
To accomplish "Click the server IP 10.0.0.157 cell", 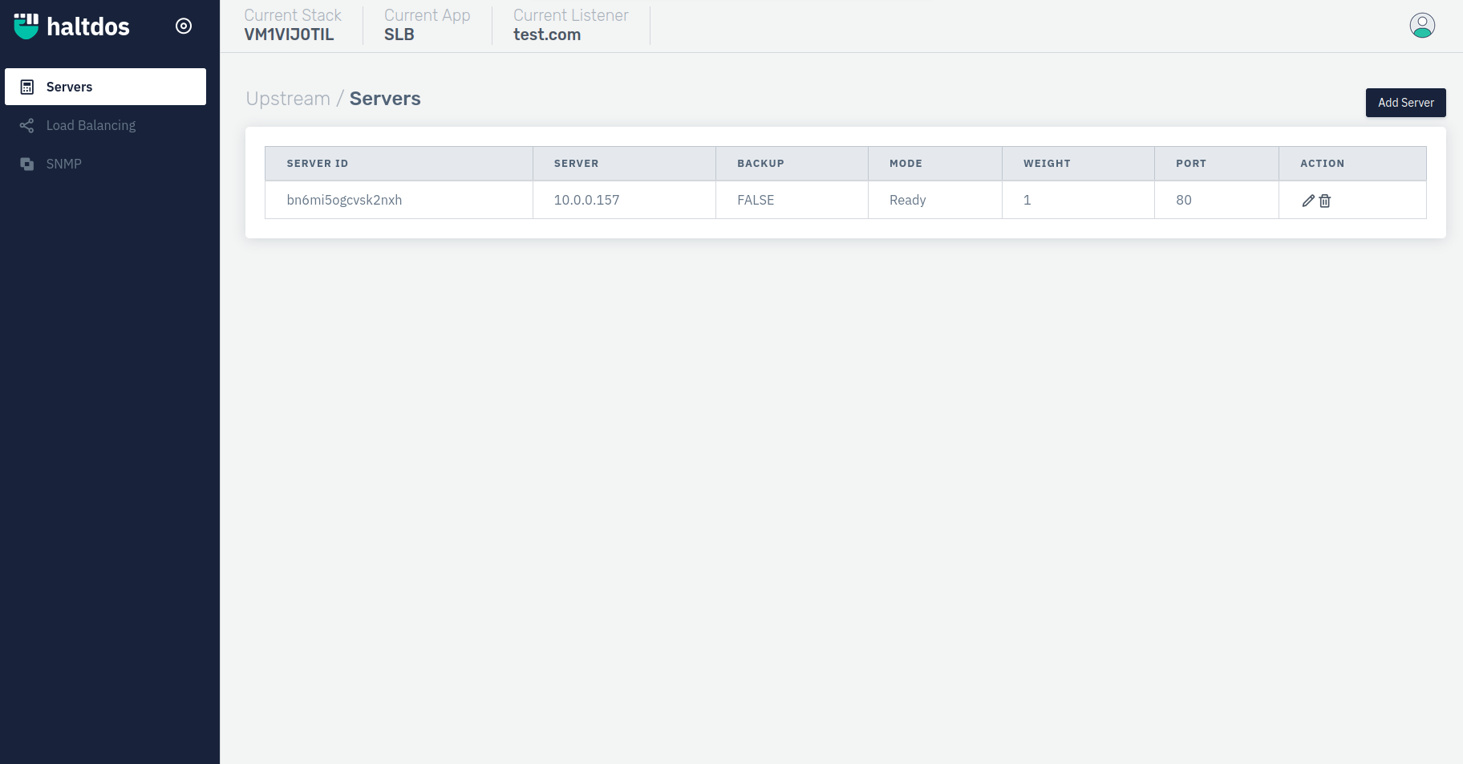I will click(624, 200).
